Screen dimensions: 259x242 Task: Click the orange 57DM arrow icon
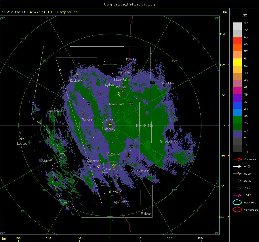tap(237, 174)
